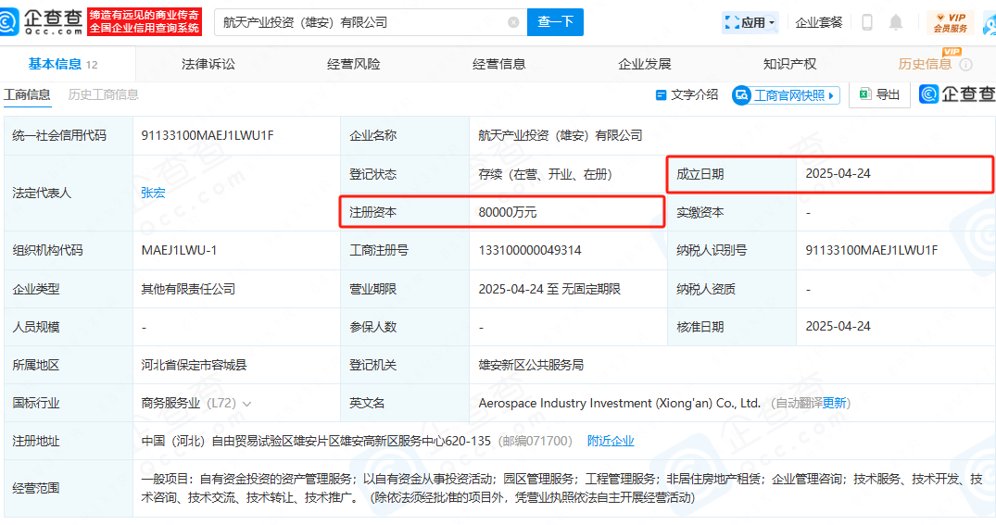Image resolution: width=996 pixels, height=525 pixels.
Task: Expand the 商务服务业 (L72) industry chevron
Action: 247,404
